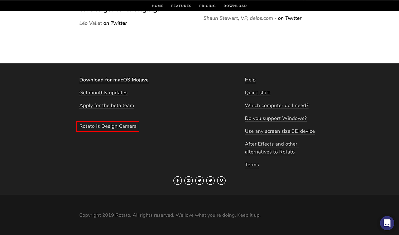Viewport: 399px width, 235px height.
Task: Open Get monthly updates link
Action: [x=103, y=93]
